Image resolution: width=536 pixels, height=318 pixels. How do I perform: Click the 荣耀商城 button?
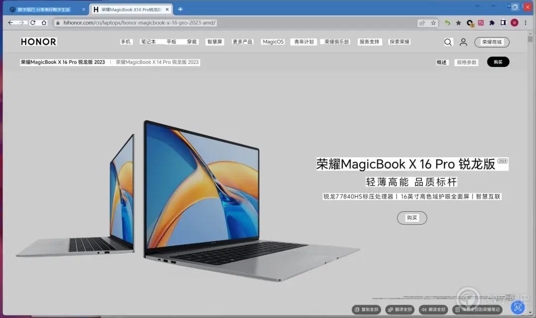click(x=492, y=42)
